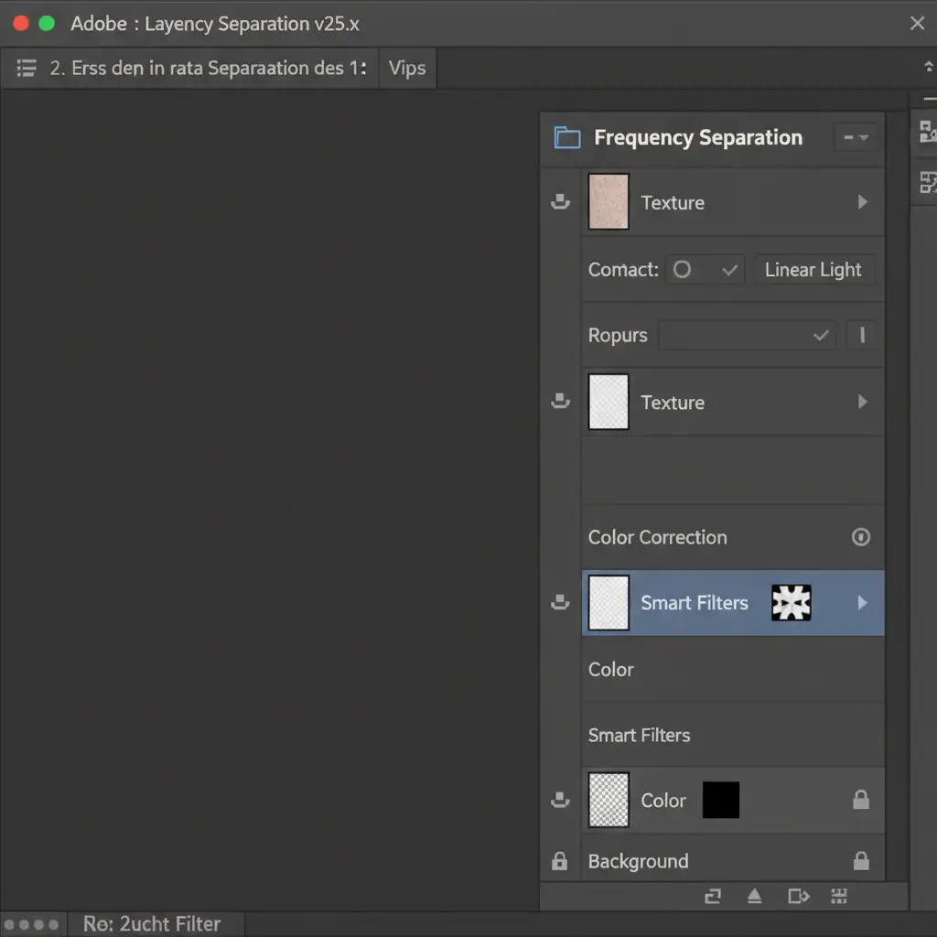Click the eject-shaped icon in panel footer
This screenshot has width=937, height=937.
[754, 897]
